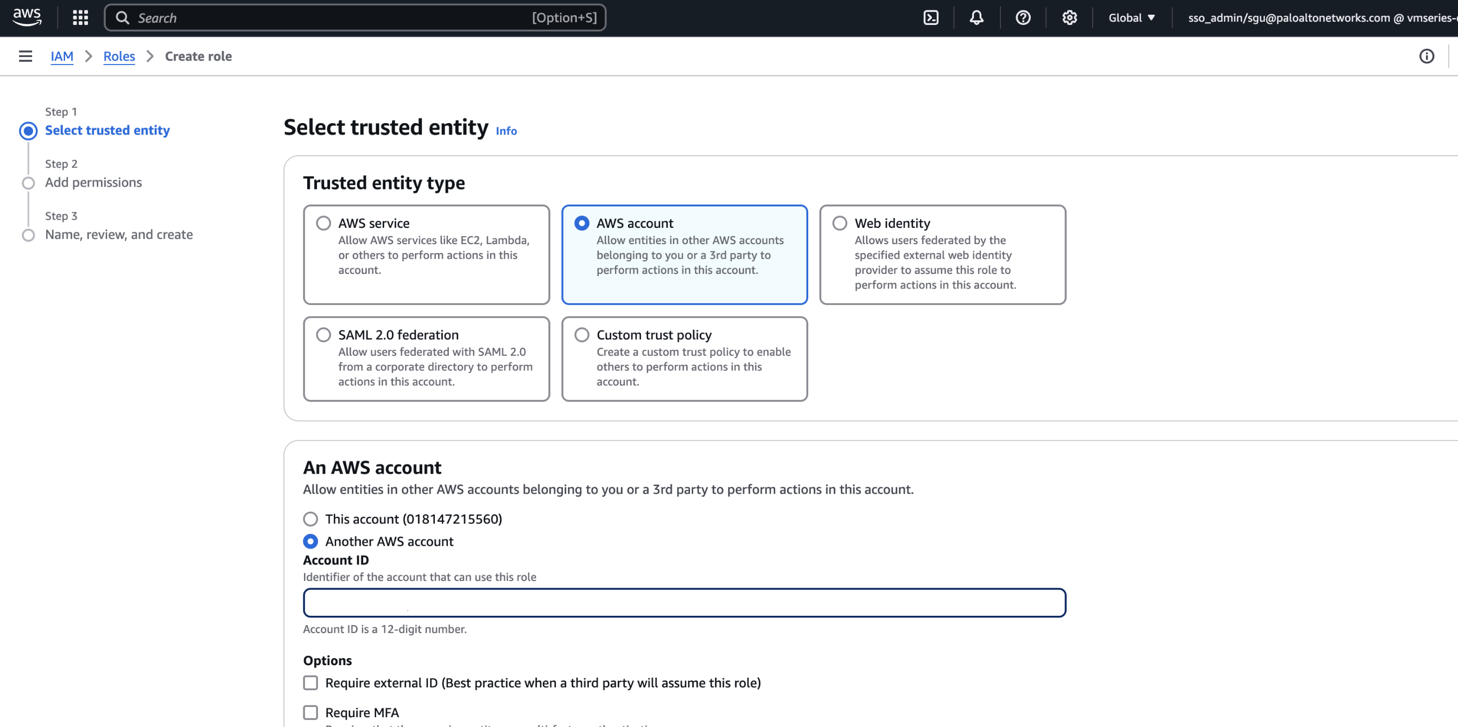Navigate to Roles breadcrumb link
The width and height of the screenshot is (1458, 727).
coord(119,56)
